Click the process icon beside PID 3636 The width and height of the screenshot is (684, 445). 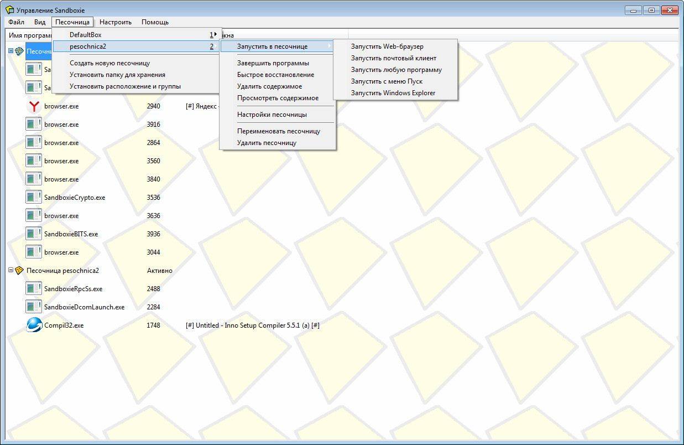click(x=34, y=216)
